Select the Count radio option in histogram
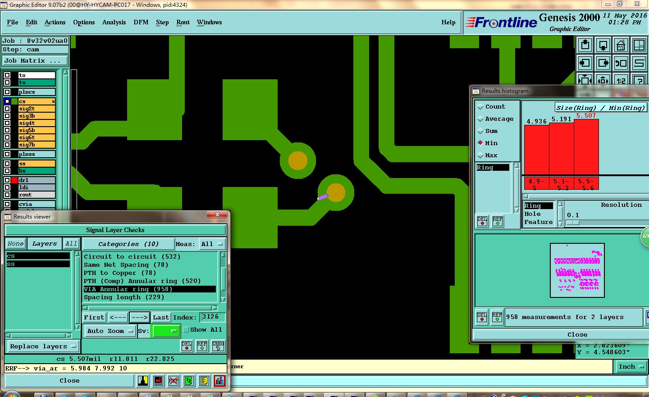The image size is (649, 397). (x=480, y=107)
